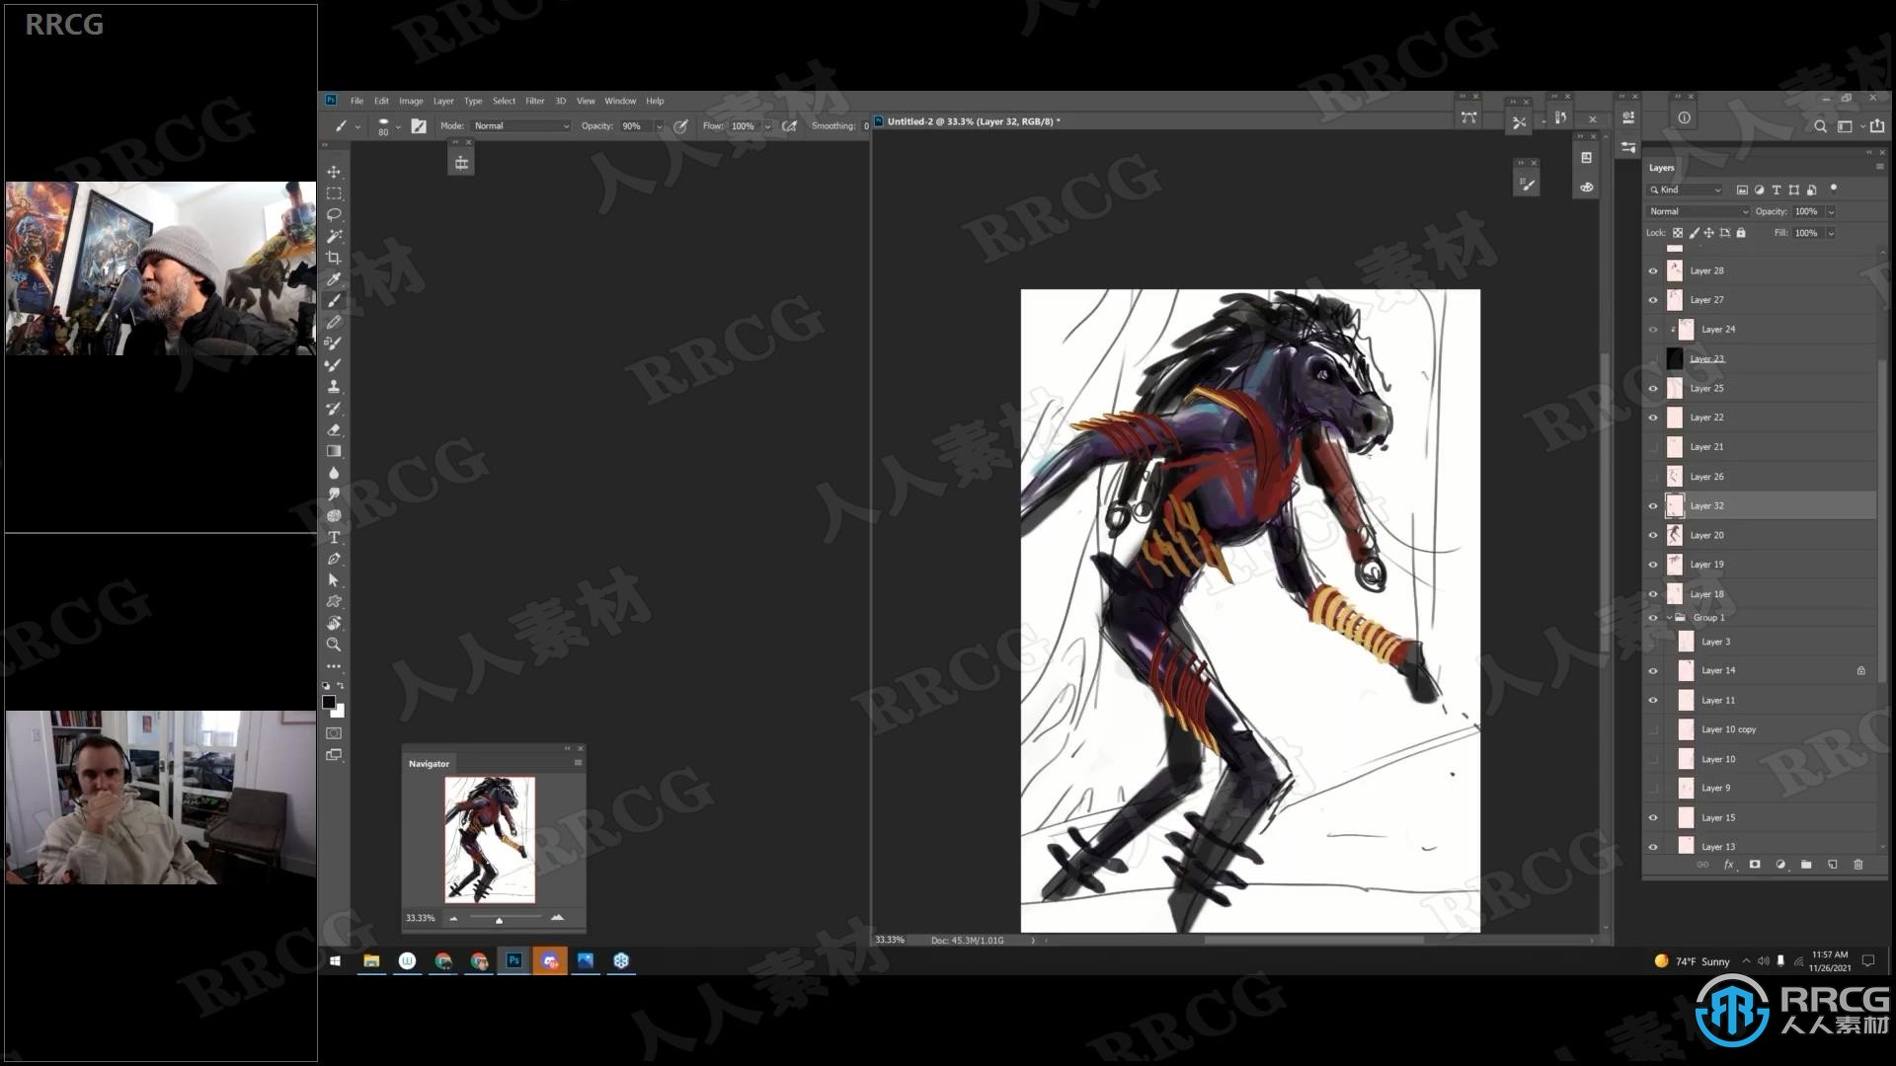Hide Group 1 layer
The height and width of the screenshot is (1066, 1896).
[x=1654, y=616]
